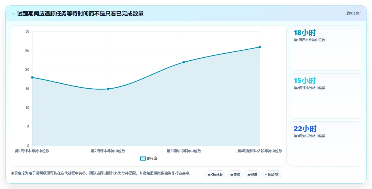Click the week 2 data point at 15

[x=108, y=89]
